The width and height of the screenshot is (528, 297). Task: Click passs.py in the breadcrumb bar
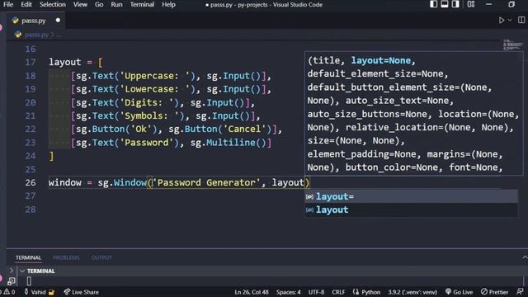36,35
